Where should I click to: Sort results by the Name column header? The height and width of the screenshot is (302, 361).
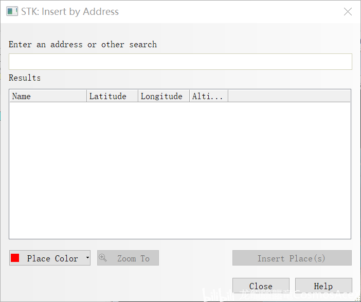coord(48,96)
